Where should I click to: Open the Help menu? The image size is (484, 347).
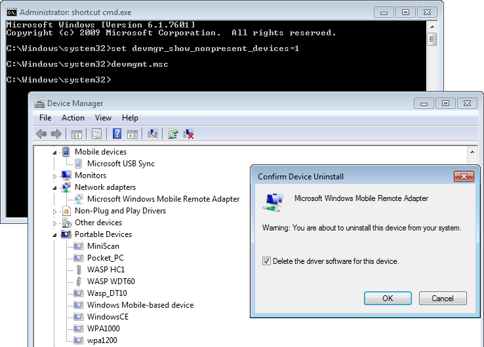click(x=130, y=118)
